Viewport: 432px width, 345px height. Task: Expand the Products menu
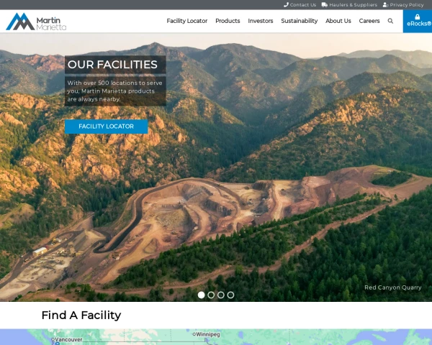point(228,21)
